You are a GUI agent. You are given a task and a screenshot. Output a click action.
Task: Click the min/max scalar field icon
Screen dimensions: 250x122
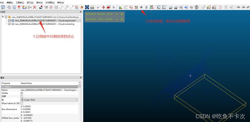click(x=131, y=7)
